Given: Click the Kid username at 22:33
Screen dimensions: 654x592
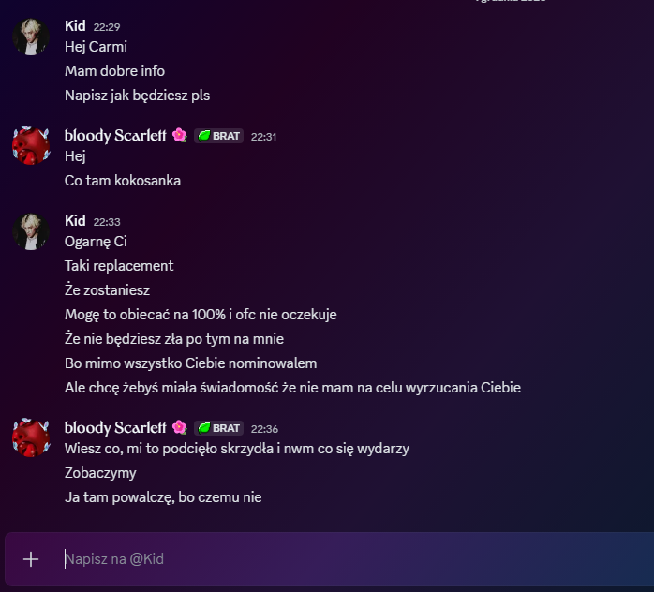Looking at the screenshot, I should tap(75, 221).
